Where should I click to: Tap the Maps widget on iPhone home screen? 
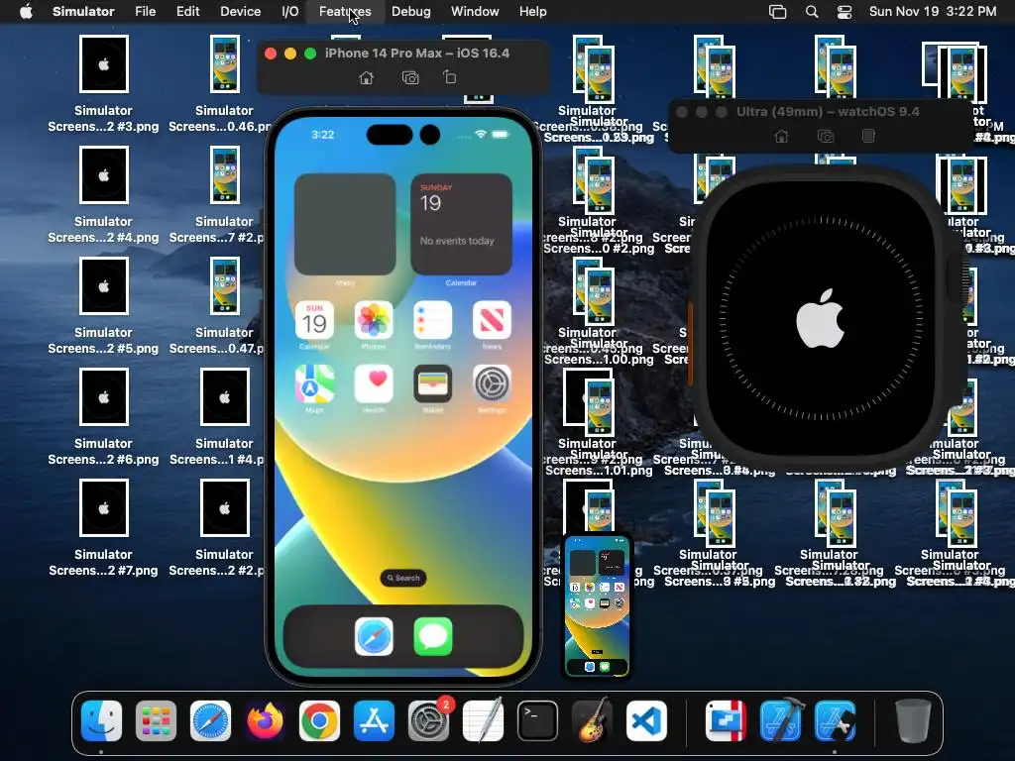pos(345,225)
